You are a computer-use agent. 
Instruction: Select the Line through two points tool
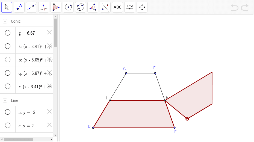[31, 7]
